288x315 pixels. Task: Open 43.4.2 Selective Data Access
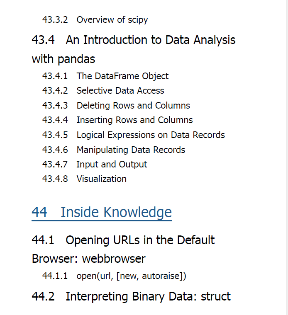[103, 90]
